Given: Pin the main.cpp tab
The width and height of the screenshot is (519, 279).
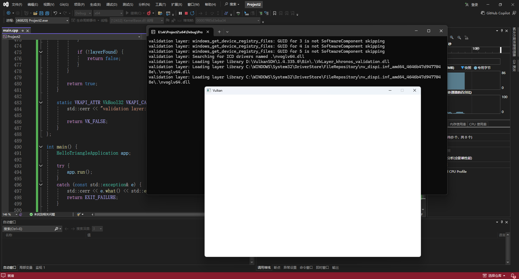Looking at the screenshot, I should click(x=23, y=31).
